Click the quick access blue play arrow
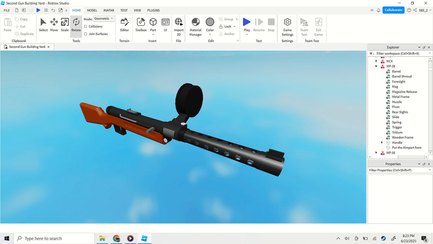The width and height of the screenshot is (433, 244). click(38, 10)
